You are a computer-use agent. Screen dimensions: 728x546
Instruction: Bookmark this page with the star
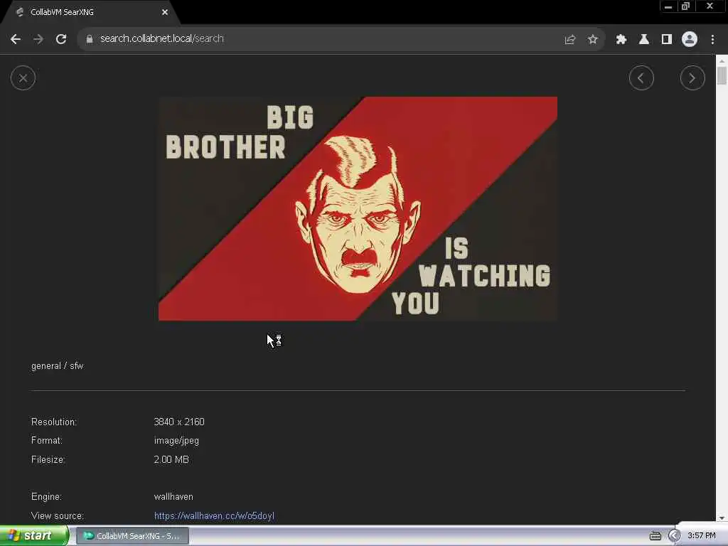(592, 40)
